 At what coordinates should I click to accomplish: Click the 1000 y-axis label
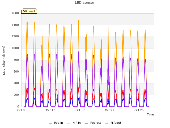pos(15,48)
